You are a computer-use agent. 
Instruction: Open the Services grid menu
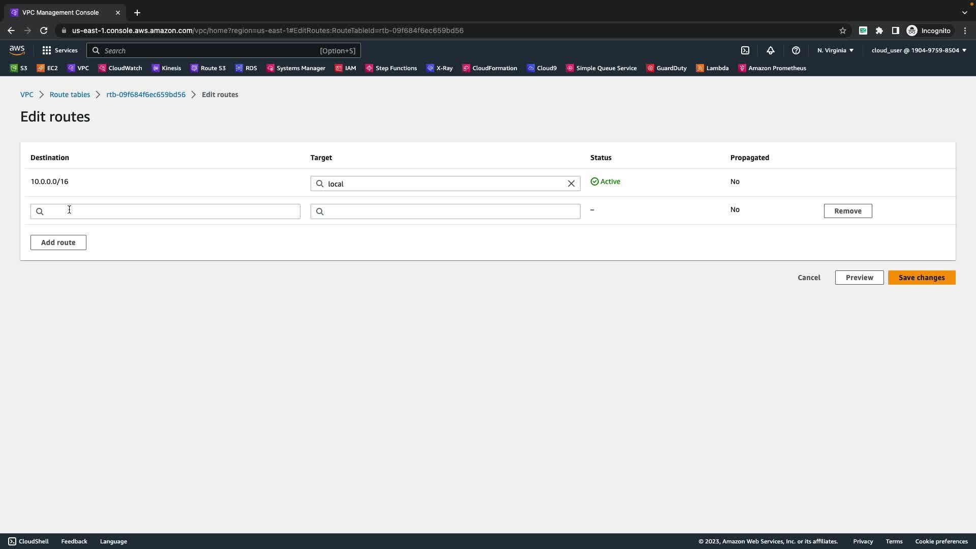(x=60, y=50)
